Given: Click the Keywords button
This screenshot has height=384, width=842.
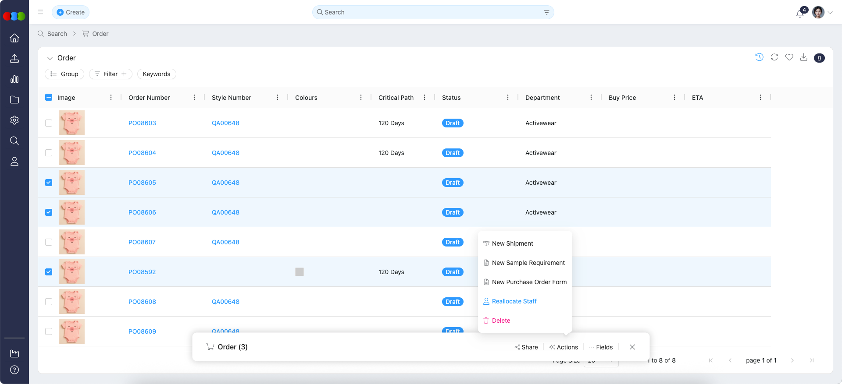Looking at the screenshot, I should coord(157,74).
